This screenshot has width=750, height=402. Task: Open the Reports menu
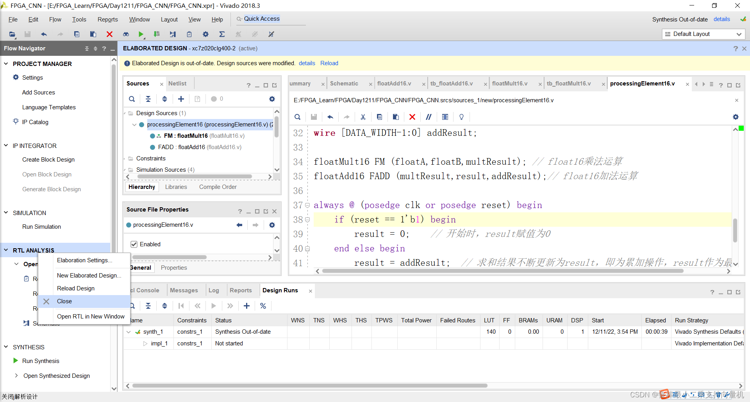107,20
